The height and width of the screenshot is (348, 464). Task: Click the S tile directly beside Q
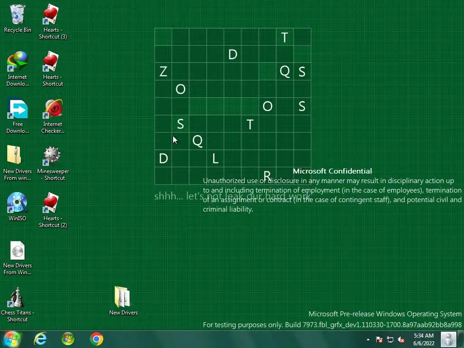(302, 71)
